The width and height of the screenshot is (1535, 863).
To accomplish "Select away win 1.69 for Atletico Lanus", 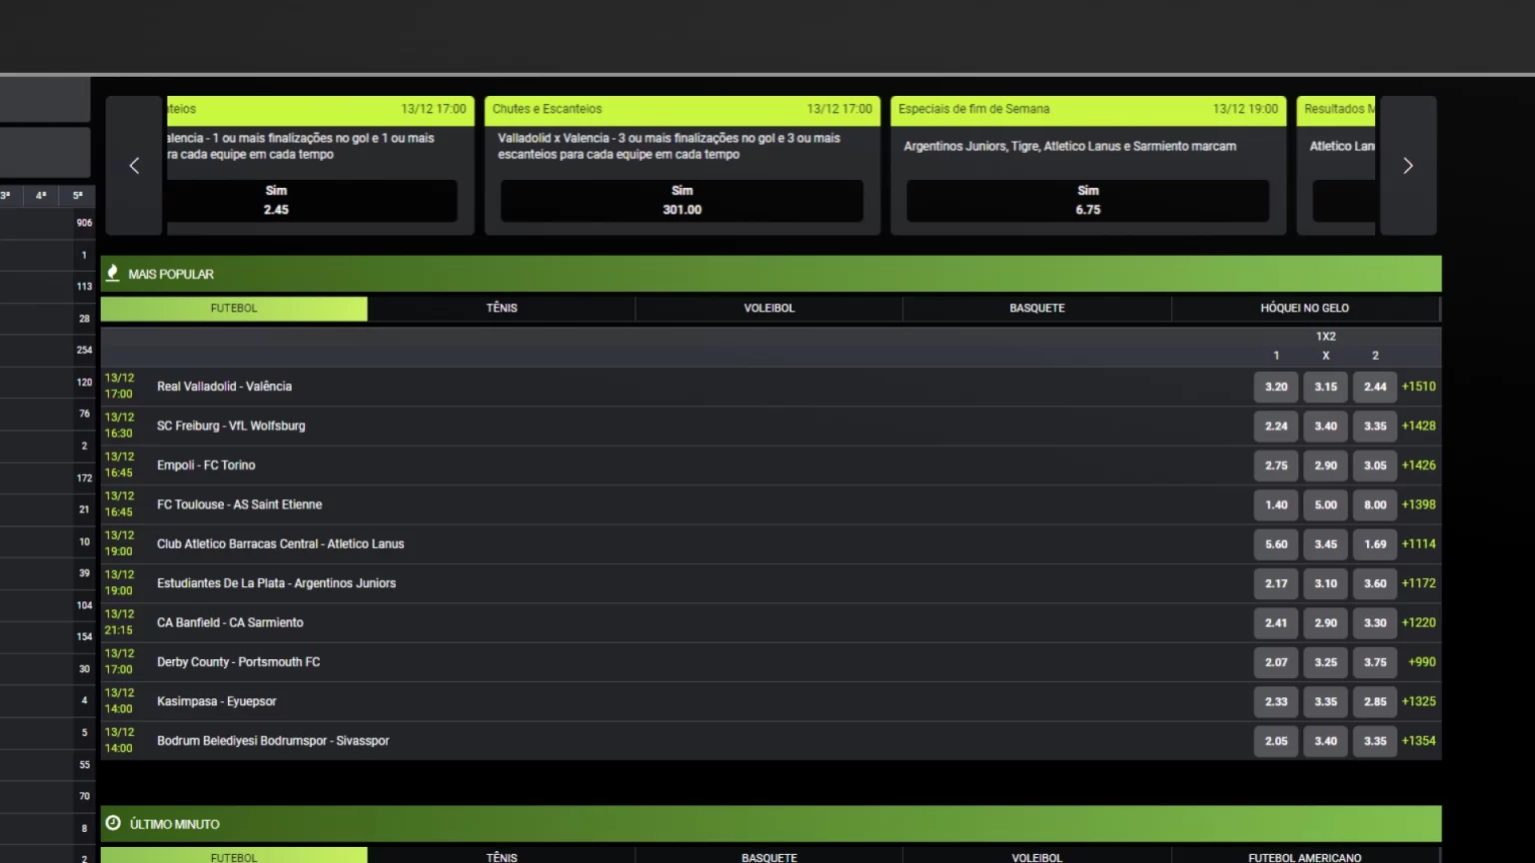I will [1375, 544].
